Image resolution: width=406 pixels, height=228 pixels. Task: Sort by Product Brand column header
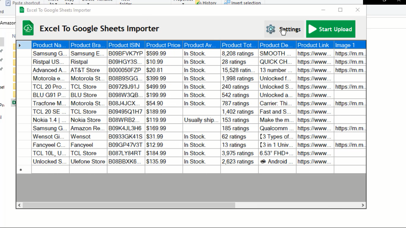88,45
